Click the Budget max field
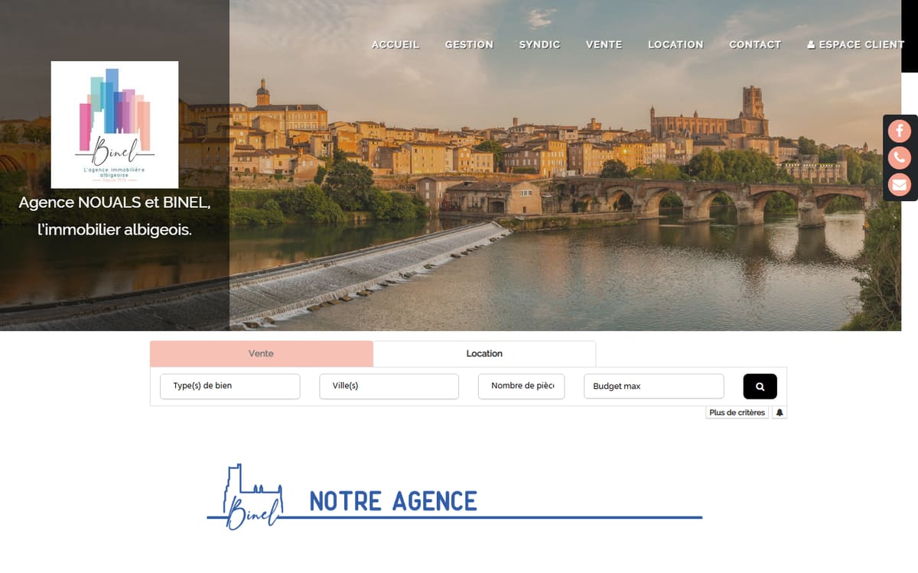The height and width of the screenshot is (573, 918). pos(653,387)
